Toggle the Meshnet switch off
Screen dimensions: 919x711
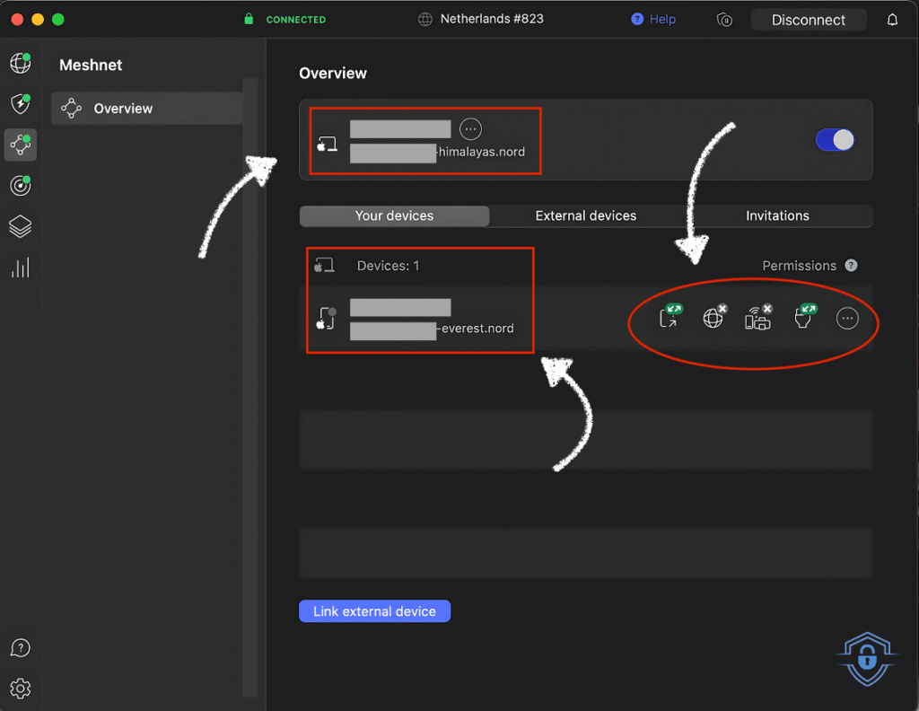[x=836, y=140]
